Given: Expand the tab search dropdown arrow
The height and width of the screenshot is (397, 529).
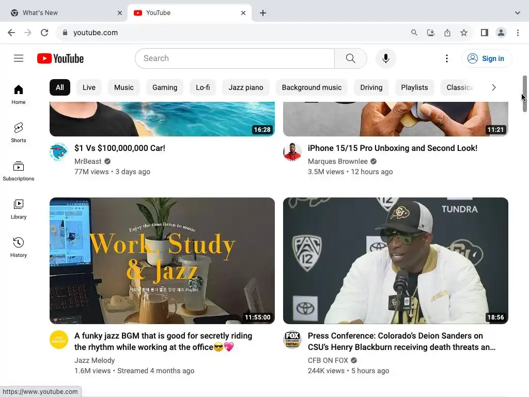Looking at the screenshot, I should coord(517,13).
